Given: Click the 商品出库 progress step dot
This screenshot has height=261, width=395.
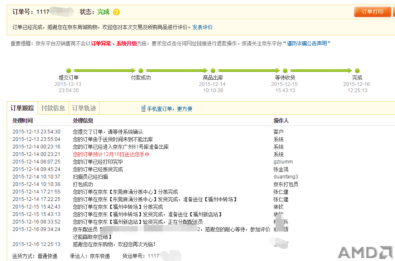Looking at the screenshot, I should 213,71.
